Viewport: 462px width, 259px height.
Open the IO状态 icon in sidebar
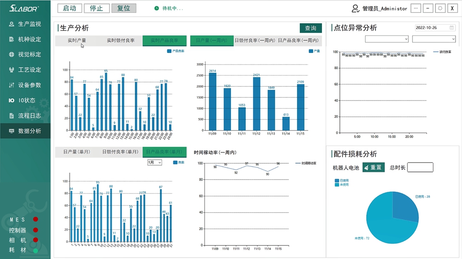click(12, 100)
